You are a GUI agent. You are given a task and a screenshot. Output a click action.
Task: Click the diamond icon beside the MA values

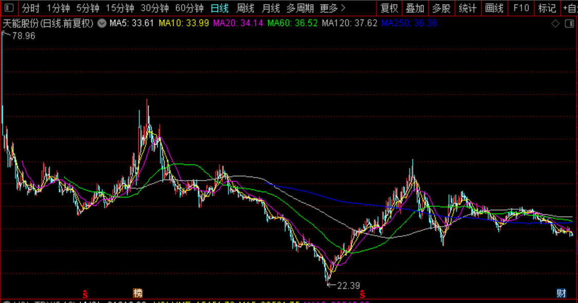pyautogui.click(x=555, y=24)
